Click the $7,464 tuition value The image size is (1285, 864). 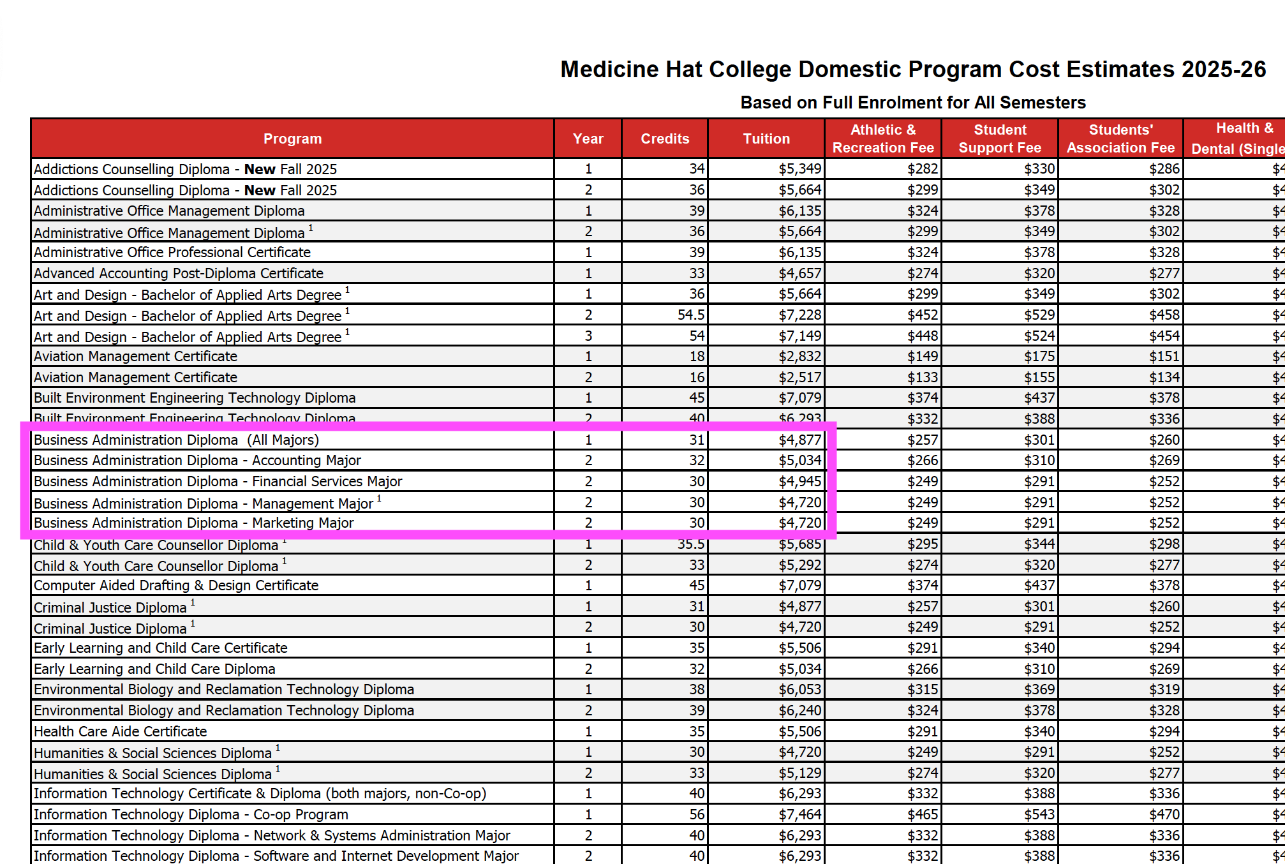click(799, 814)
